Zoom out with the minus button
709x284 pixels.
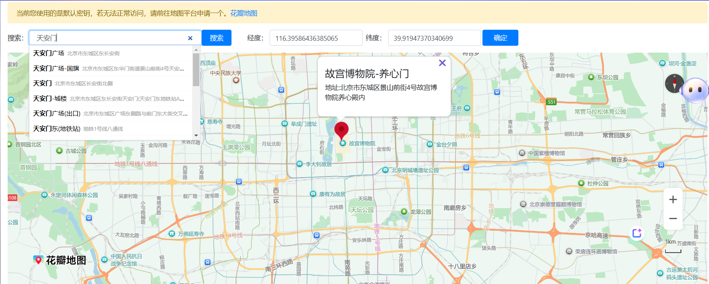tap(673, 218)
